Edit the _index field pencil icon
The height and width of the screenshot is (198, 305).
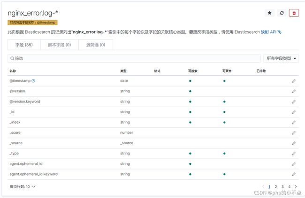coord(294,122)
